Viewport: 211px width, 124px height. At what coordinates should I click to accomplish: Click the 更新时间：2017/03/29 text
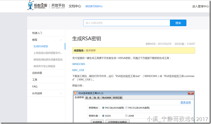[x=158, y=44]
